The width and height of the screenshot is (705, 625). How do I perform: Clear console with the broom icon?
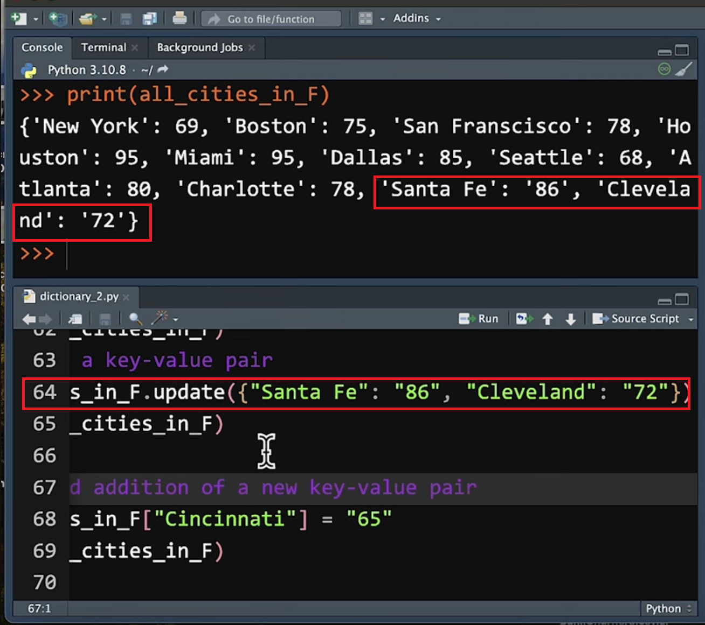[x=683, y=69]
